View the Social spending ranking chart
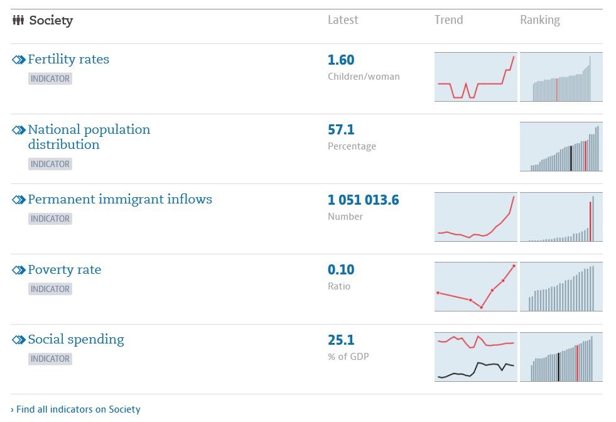Screen dimensions: 616x422 [561, 357]
